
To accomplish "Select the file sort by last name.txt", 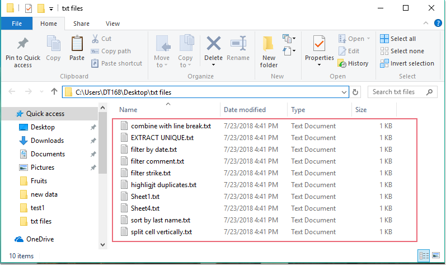I will pyautogui.click(x=160, y=220).
